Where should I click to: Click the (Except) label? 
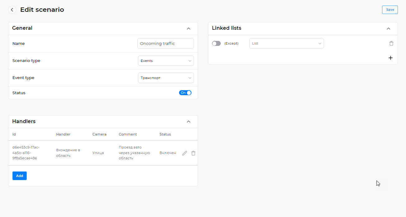[x=231, y=43]
